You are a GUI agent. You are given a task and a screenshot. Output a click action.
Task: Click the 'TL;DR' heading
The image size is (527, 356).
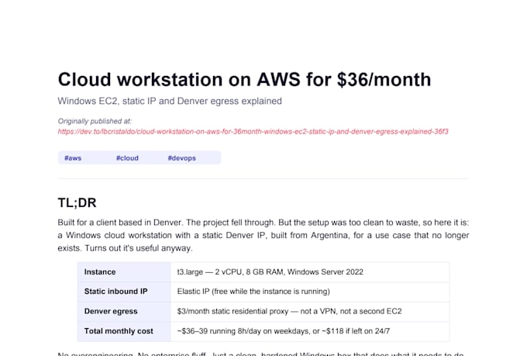(77, 203)
